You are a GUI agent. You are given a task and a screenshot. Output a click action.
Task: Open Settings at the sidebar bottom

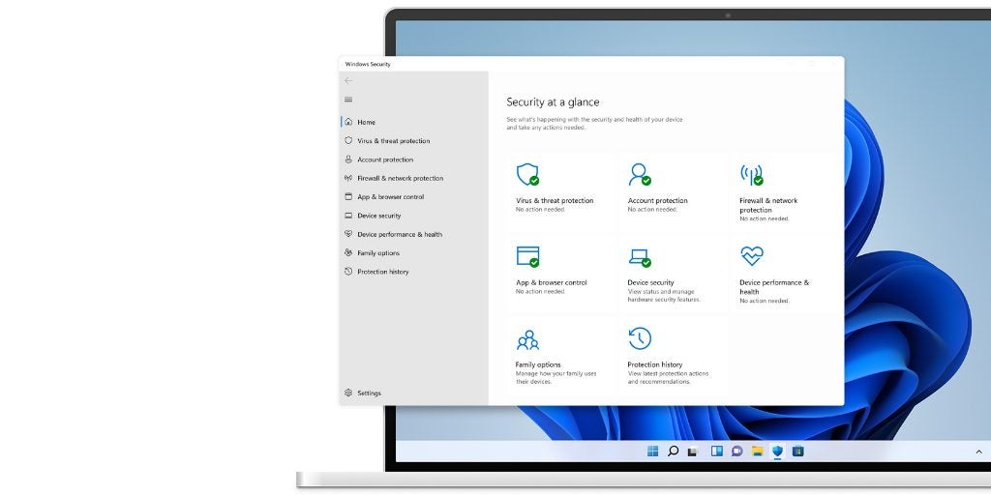pos(369,393)
